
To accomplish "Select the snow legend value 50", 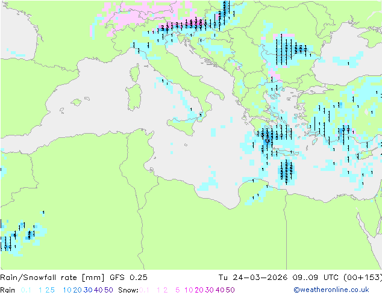I will tap(230, 290).
